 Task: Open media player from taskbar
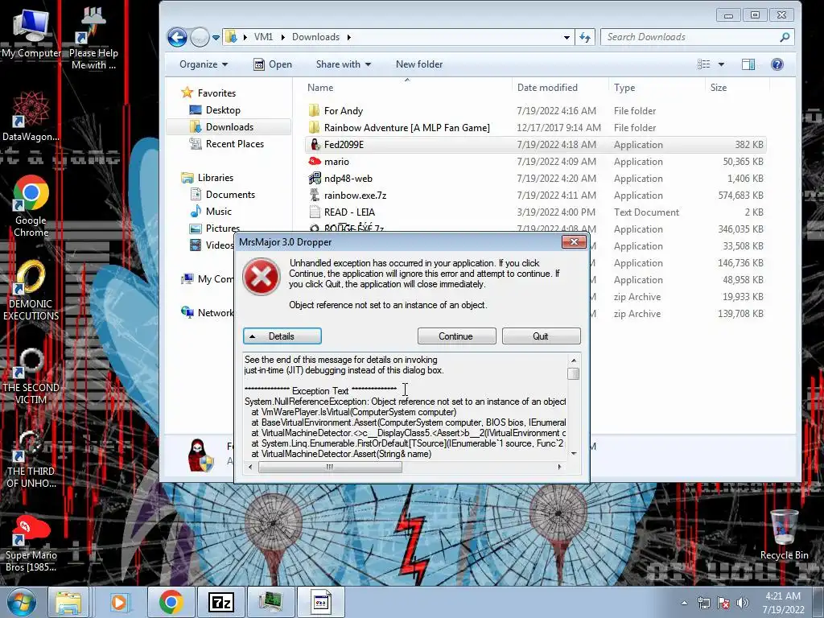(119, 602)
